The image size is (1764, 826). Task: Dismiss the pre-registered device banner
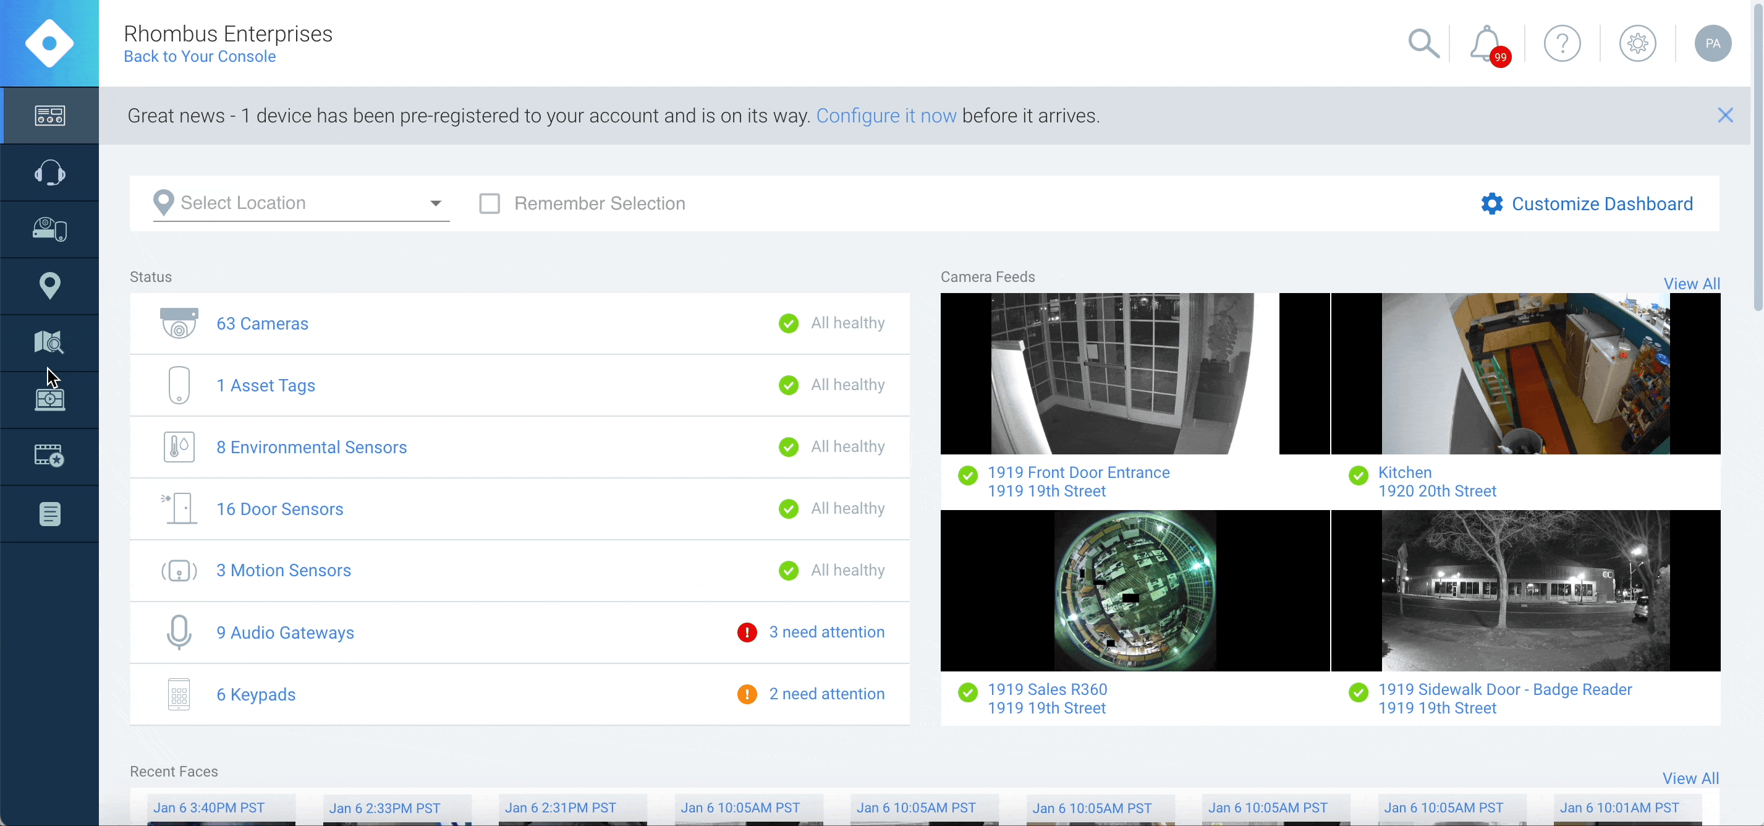pyautogui.click(x=1725, y=115)
